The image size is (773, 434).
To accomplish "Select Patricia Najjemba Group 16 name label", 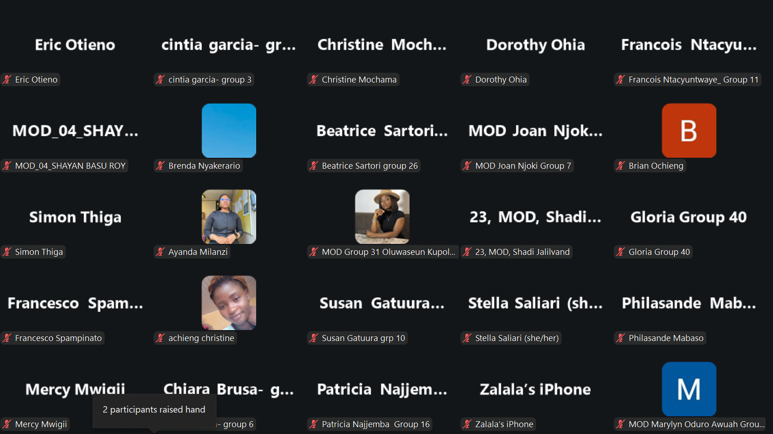I will point(375,424).
